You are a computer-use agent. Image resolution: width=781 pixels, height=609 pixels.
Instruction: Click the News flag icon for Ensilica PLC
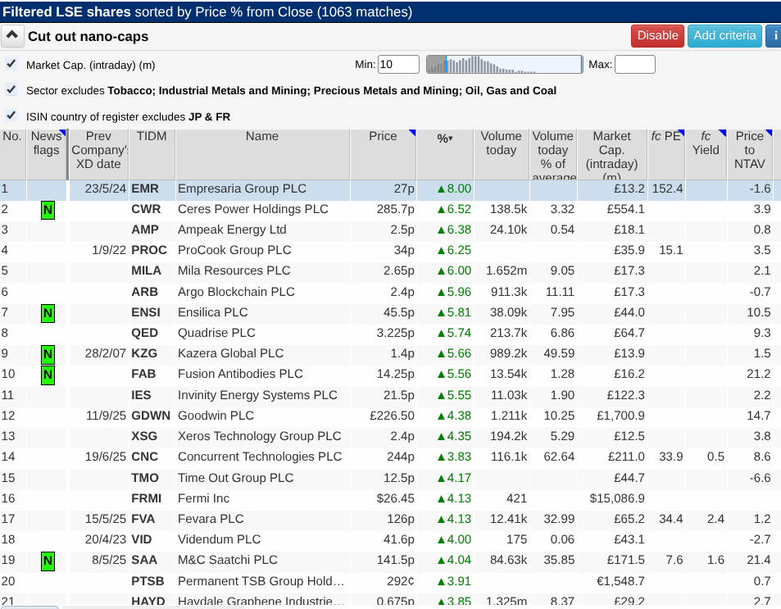[48, 313]
